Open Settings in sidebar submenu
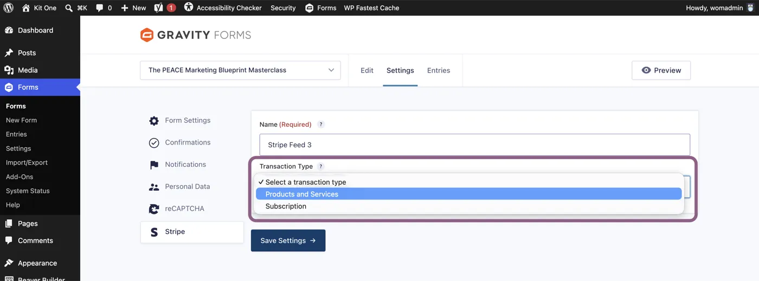759x281 pixels. tap(18, 148)
